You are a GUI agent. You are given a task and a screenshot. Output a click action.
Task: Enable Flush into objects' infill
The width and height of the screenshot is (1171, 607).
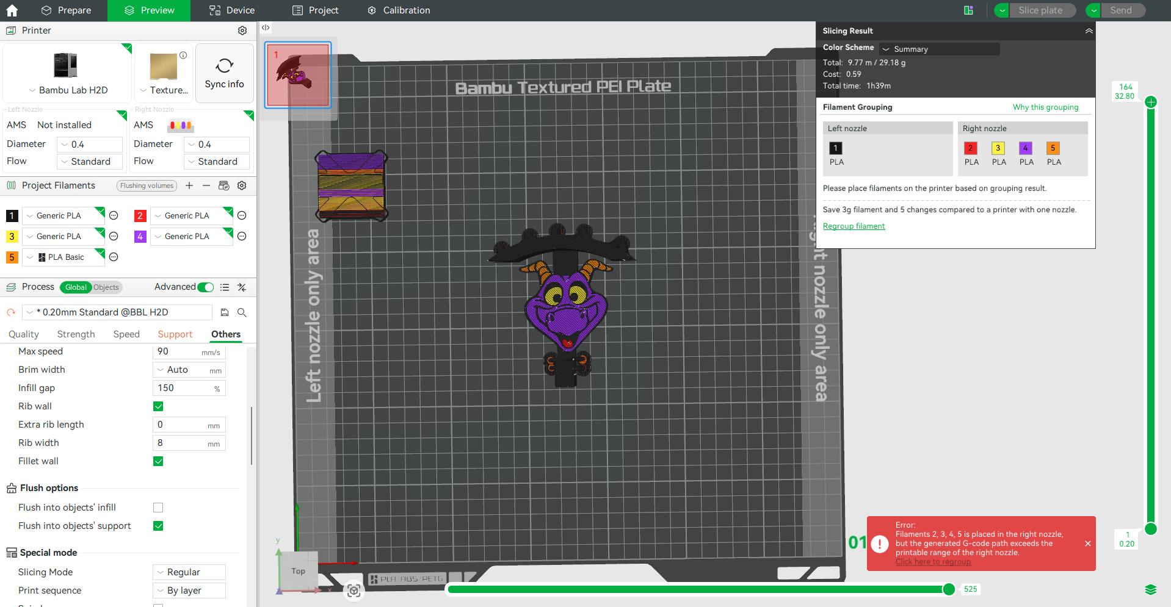tap(158, 508)
